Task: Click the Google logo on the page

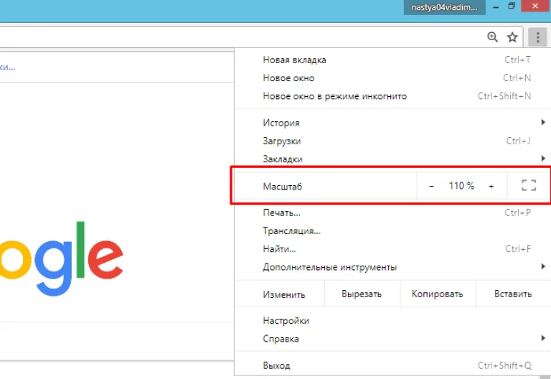Action: 62,258
